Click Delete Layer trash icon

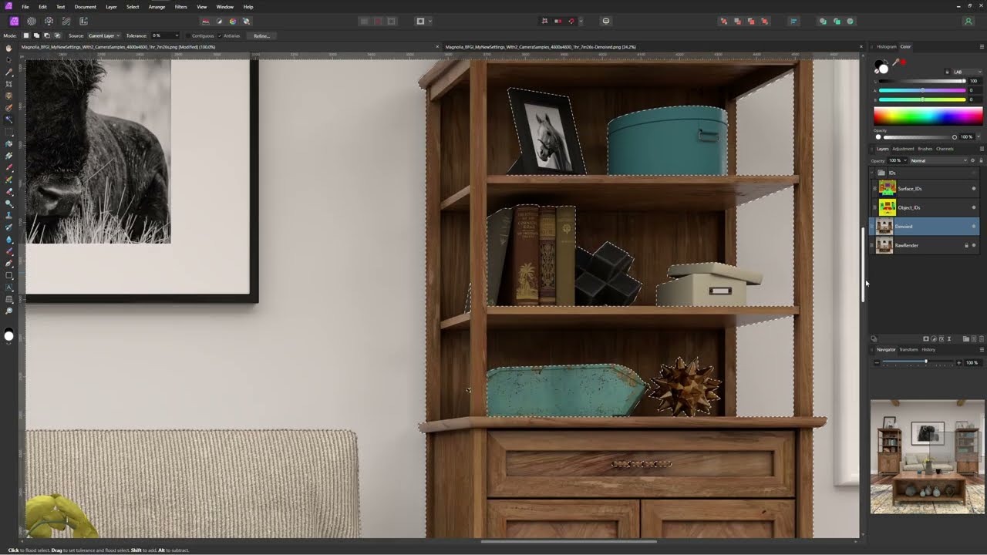pos(982,338)
